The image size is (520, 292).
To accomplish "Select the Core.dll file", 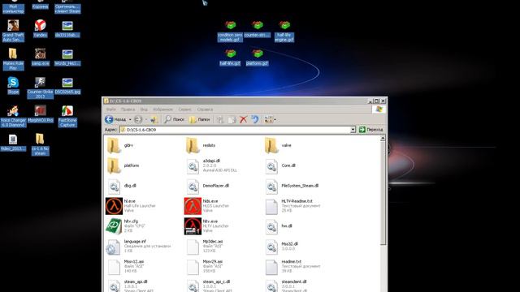I will click(280, 165).
